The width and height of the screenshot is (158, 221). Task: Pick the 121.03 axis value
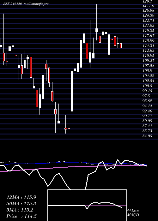pos(149,26)
